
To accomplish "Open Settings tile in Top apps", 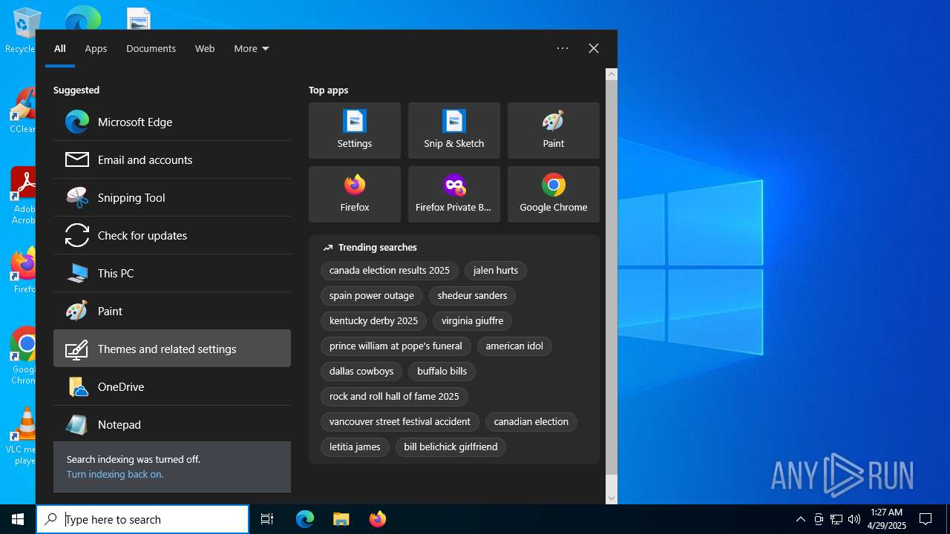I will tap(355, 131).
